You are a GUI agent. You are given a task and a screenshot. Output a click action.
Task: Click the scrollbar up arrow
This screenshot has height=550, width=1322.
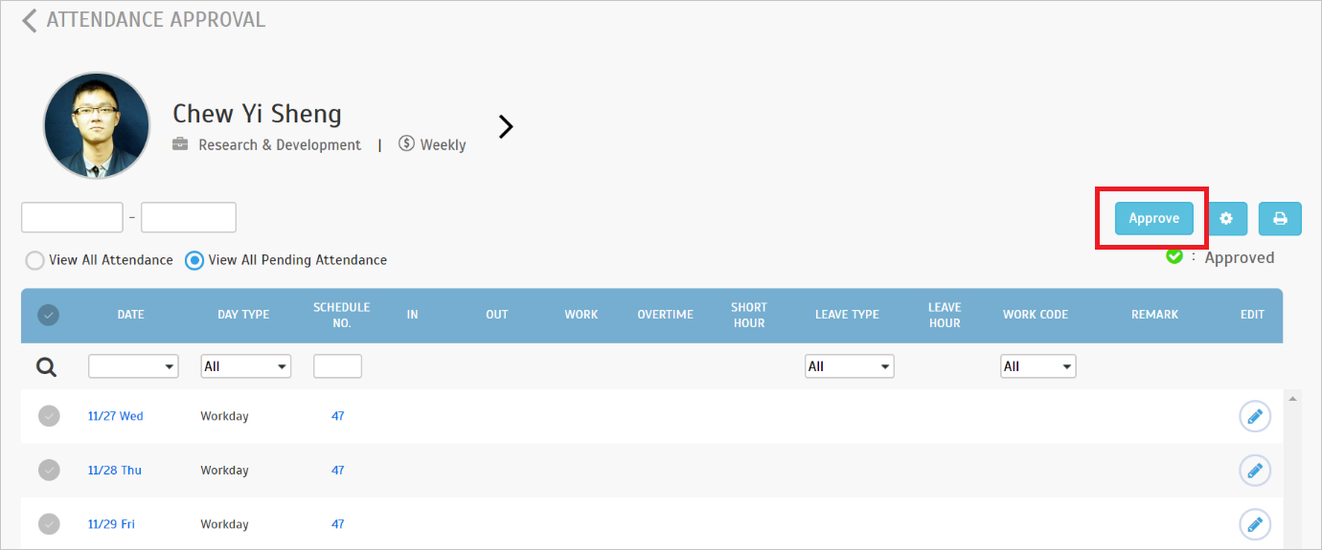point(1293,398)
